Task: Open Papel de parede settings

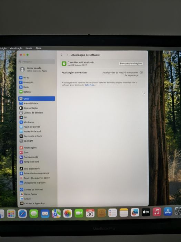Action: point(37,127)
